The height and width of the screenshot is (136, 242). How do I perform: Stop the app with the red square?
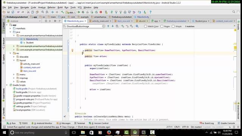coord(101,12)
